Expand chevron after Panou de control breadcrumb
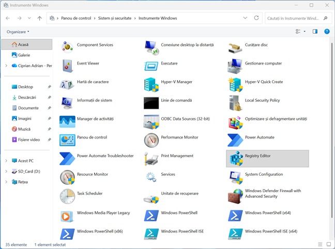 click(x=95, y=19)
